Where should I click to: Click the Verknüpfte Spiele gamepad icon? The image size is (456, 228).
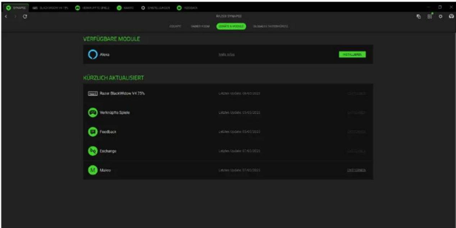coord(93,113)
